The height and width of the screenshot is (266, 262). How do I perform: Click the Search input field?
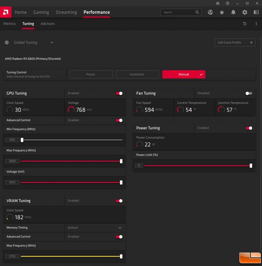tap(181, 12)
